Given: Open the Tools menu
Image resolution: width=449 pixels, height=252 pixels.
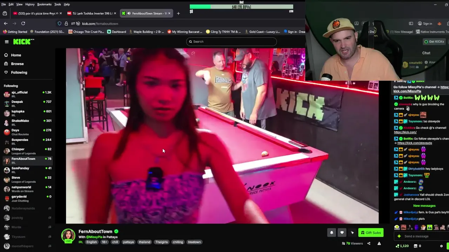Looking at the screenshot, I should [58, 4].
